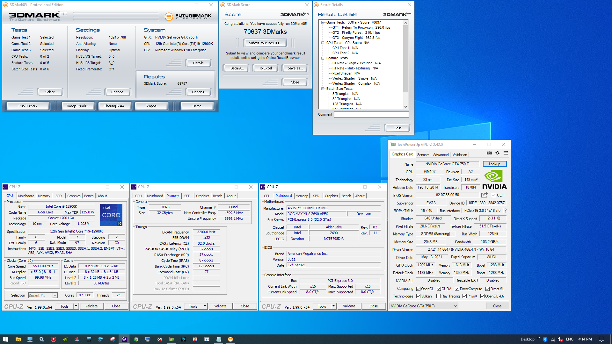This screenshot has width=612, height=344.
Task: Click the system clock showing 4:14 PM
Action: 585,339
